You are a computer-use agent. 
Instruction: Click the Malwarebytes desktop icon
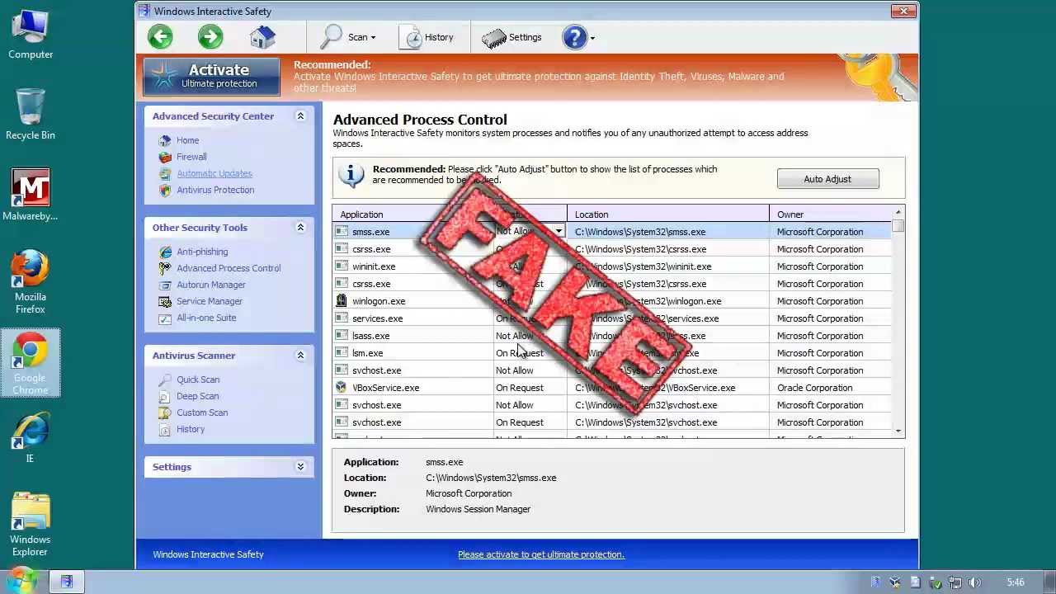point(31,196)
